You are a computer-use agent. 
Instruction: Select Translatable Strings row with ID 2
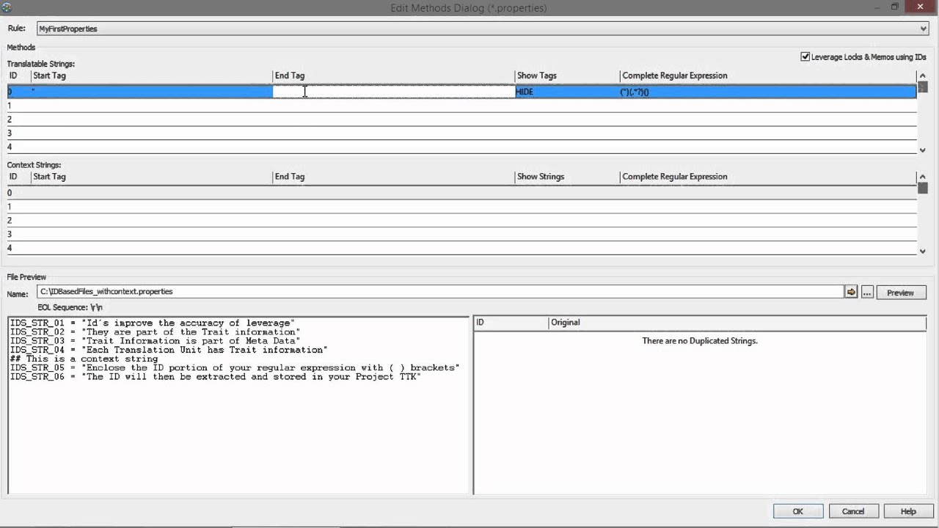[461, 120]
